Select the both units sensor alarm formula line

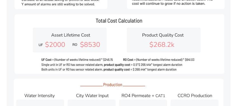pyautogui.click(x=109, y=70)
